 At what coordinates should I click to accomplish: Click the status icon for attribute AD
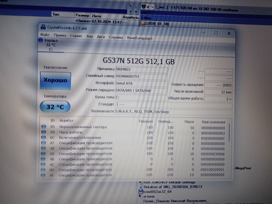click(x=43, y=170)
